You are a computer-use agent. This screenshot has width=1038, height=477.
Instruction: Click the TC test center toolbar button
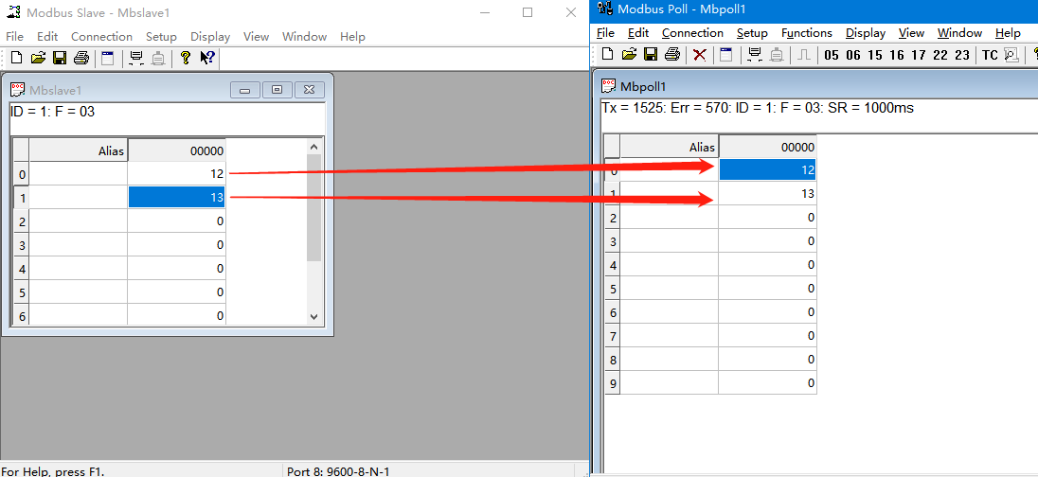(990, 55)
